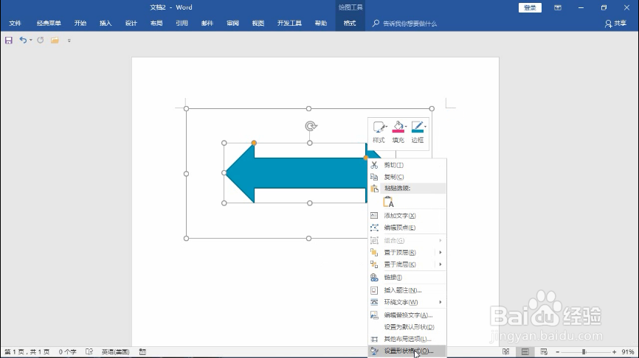Click the Undo arrow icon
Screen dimensions: 639x358
[23, 41]
